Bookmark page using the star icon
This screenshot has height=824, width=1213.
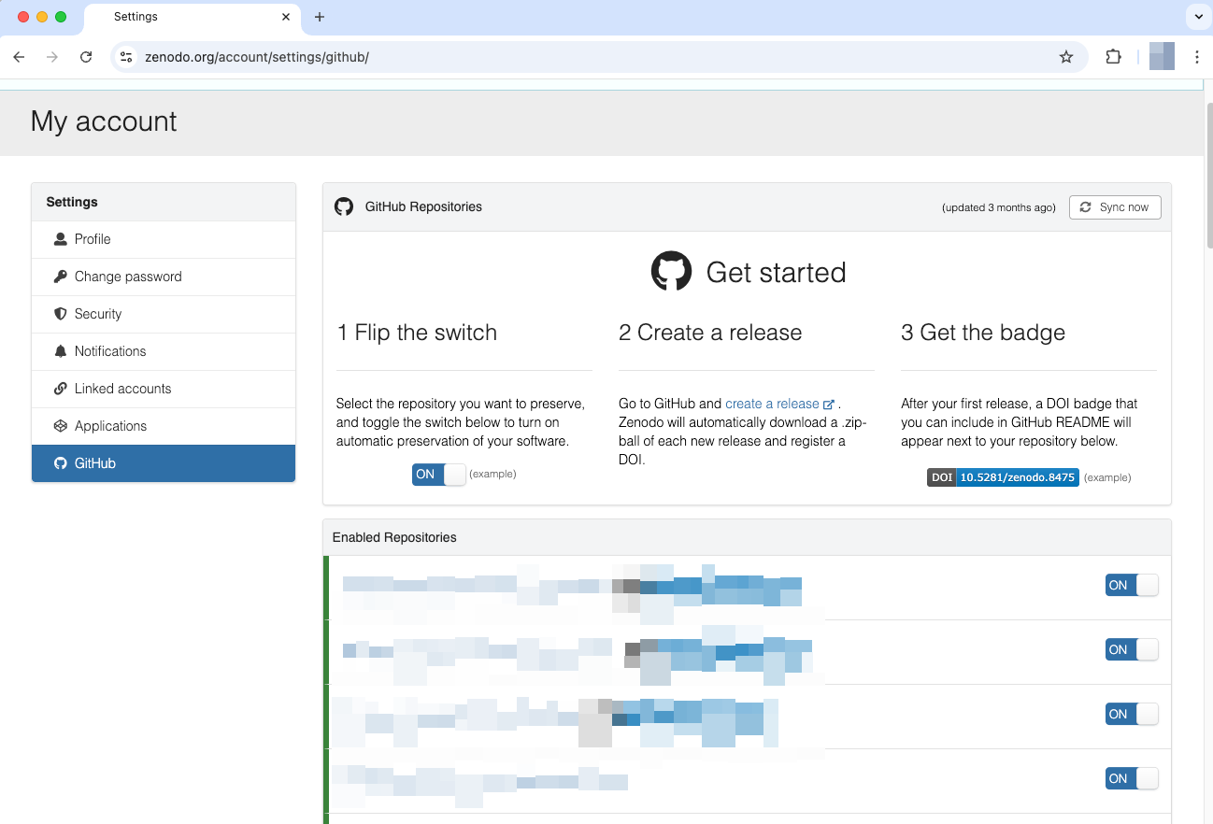tap(1066, 57)
